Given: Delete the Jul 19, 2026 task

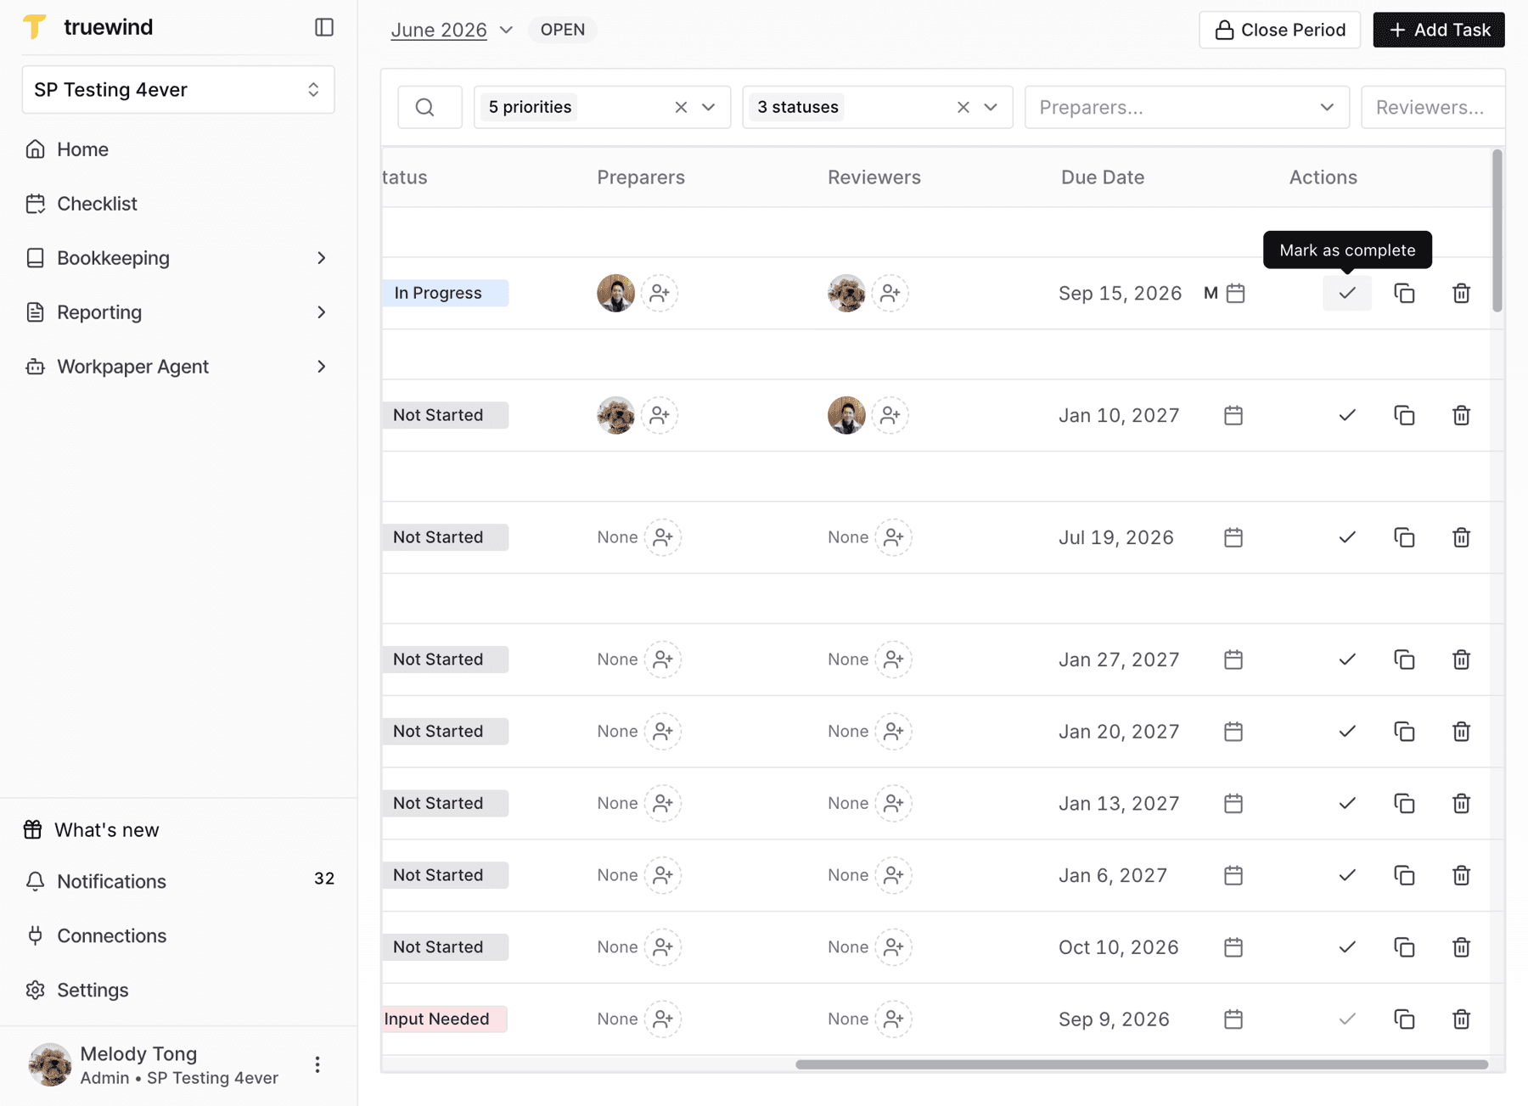Looking at the screenshot, I should tap(1461, 537).
